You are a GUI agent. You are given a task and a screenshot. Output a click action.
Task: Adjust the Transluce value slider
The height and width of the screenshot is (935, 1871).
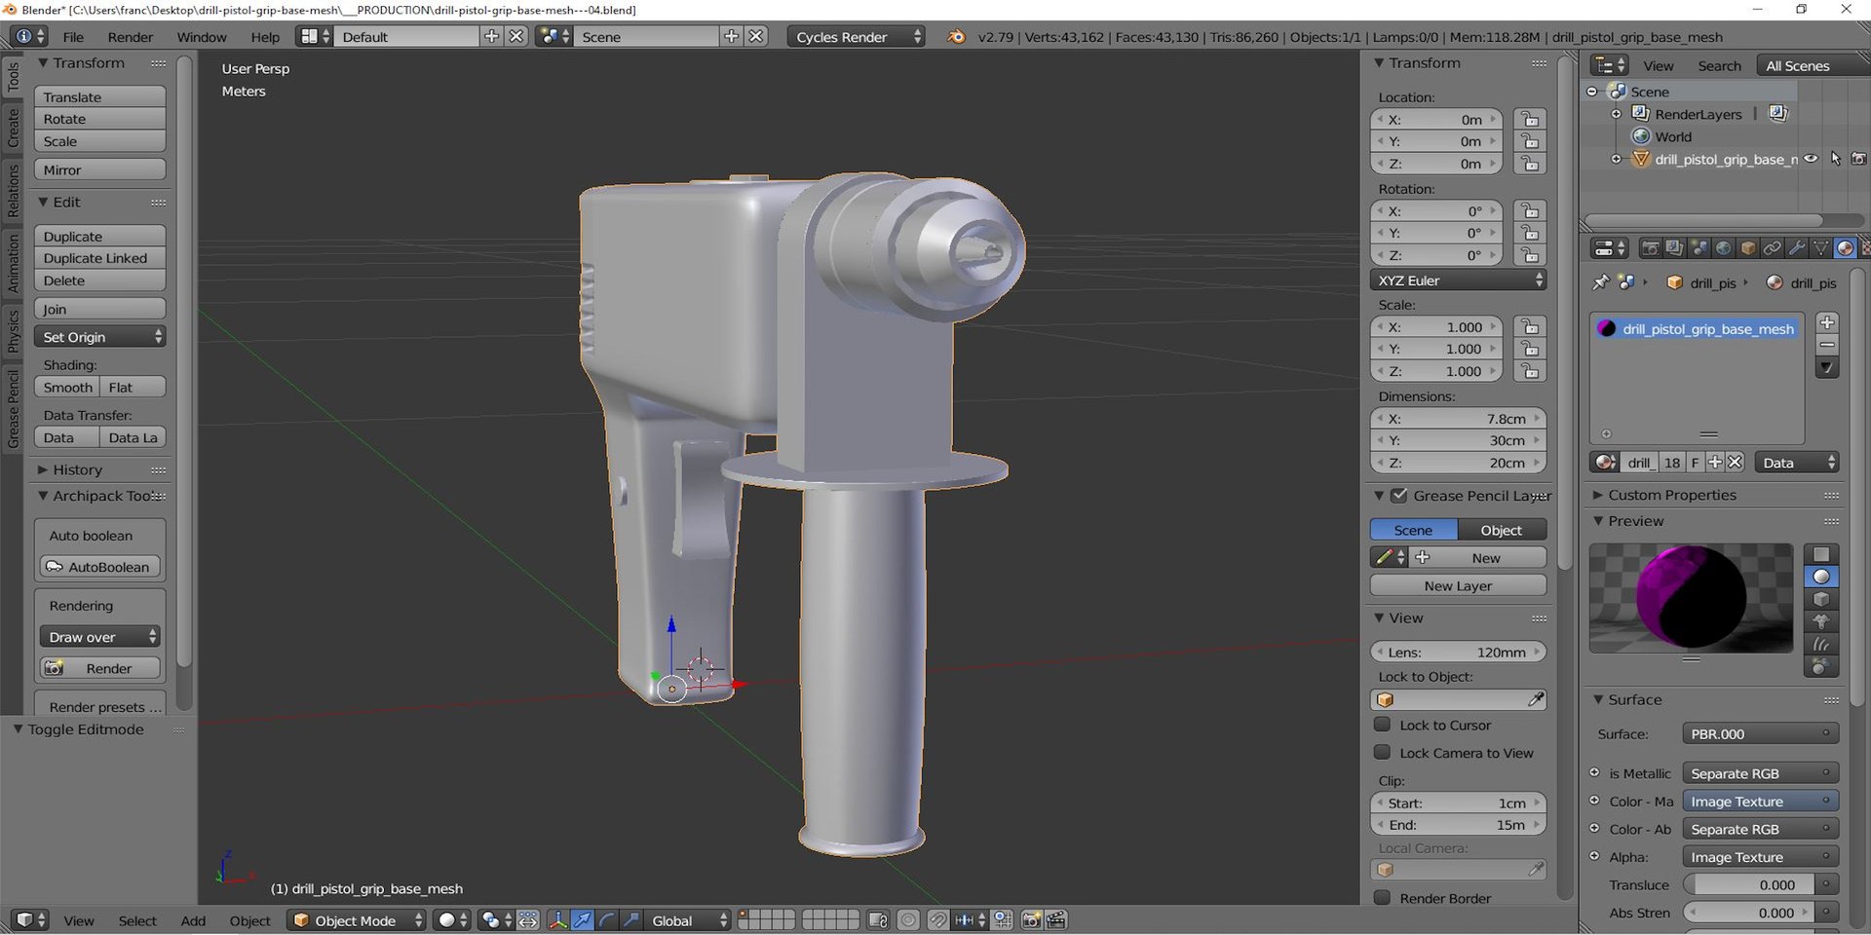coord(1748,884)
